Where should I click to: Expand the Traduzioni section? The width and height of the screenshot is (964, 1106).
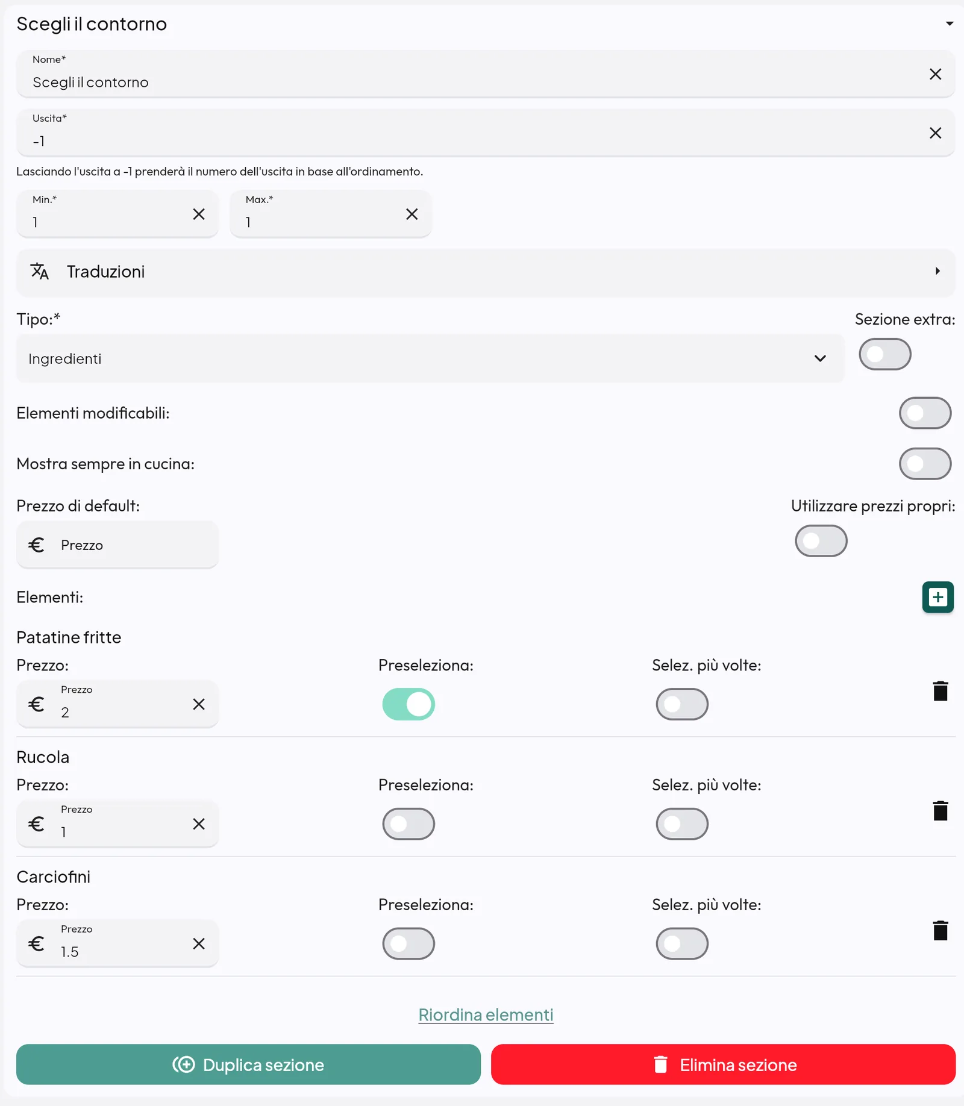point(486,272)
